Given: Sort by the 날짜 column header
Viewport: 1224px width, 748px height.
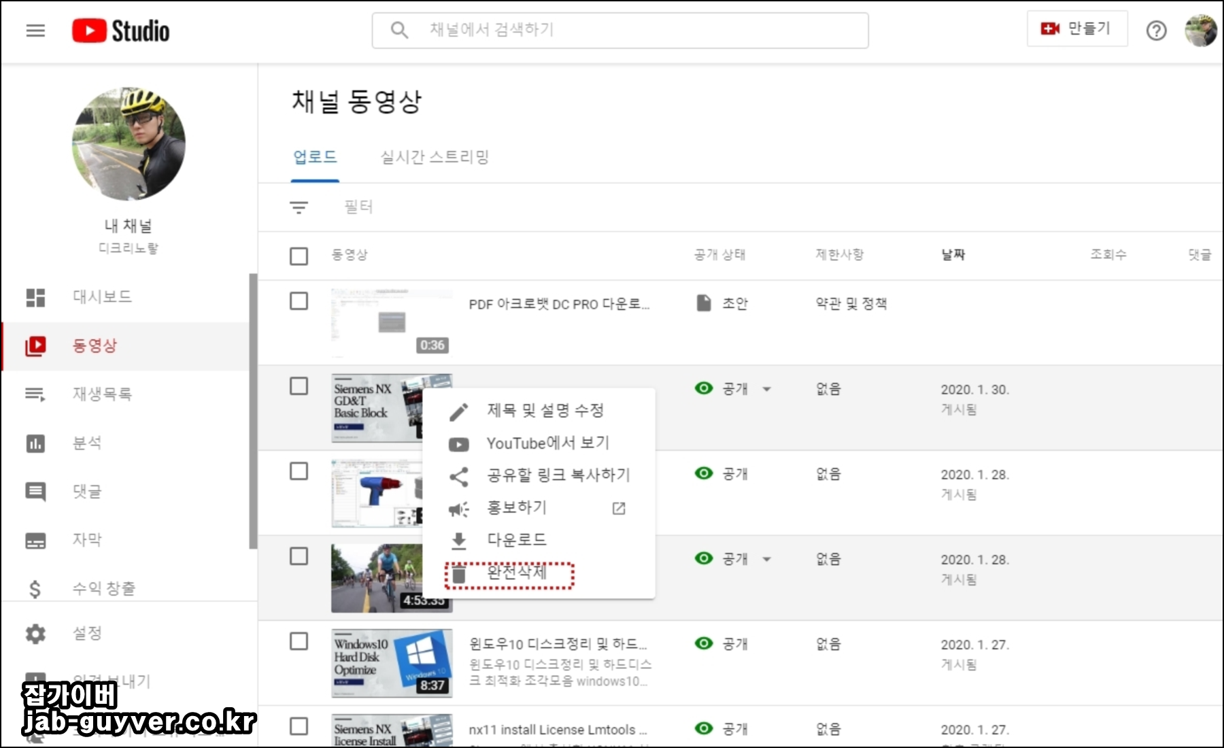Looking at the screenshot, I should [953, 255].
